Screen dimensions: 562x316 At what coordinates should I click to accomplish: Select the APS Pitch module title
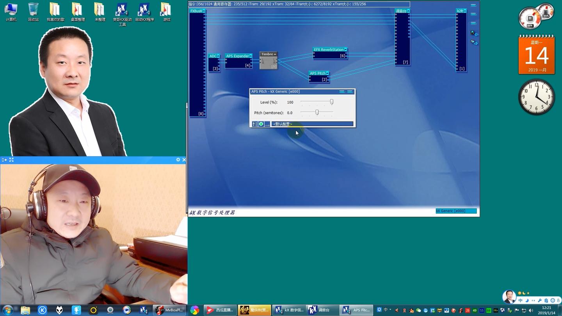[x=317, y=73]
